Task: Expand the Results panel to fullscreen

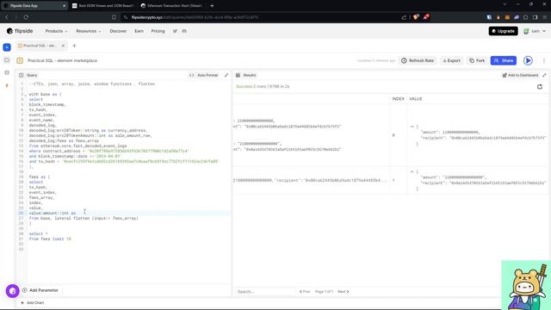Action: point(544,75)
